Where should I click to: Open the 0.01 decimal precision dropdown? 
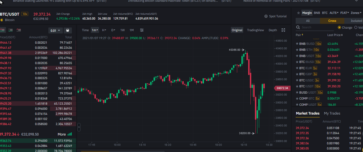(55, 31)
